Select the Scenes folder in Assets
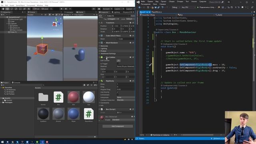The width and height of the screenshot is (256, 144). click(43, 97)
